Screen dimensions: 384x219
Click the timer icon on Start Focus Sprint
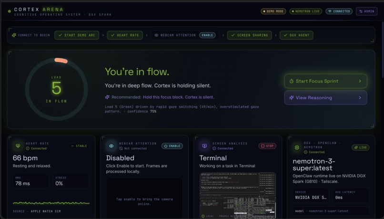[292, 81]
